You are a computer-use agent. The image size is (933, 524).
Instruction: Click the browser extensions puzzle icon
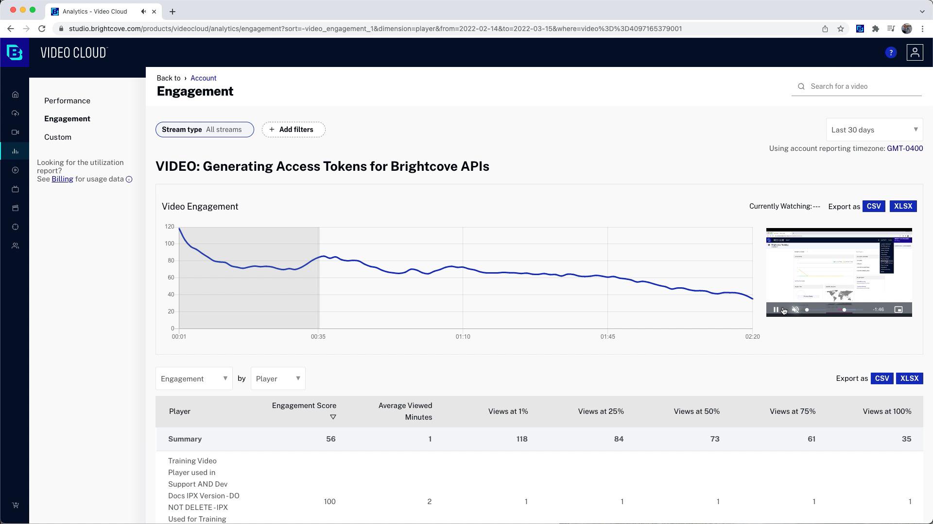875,29
